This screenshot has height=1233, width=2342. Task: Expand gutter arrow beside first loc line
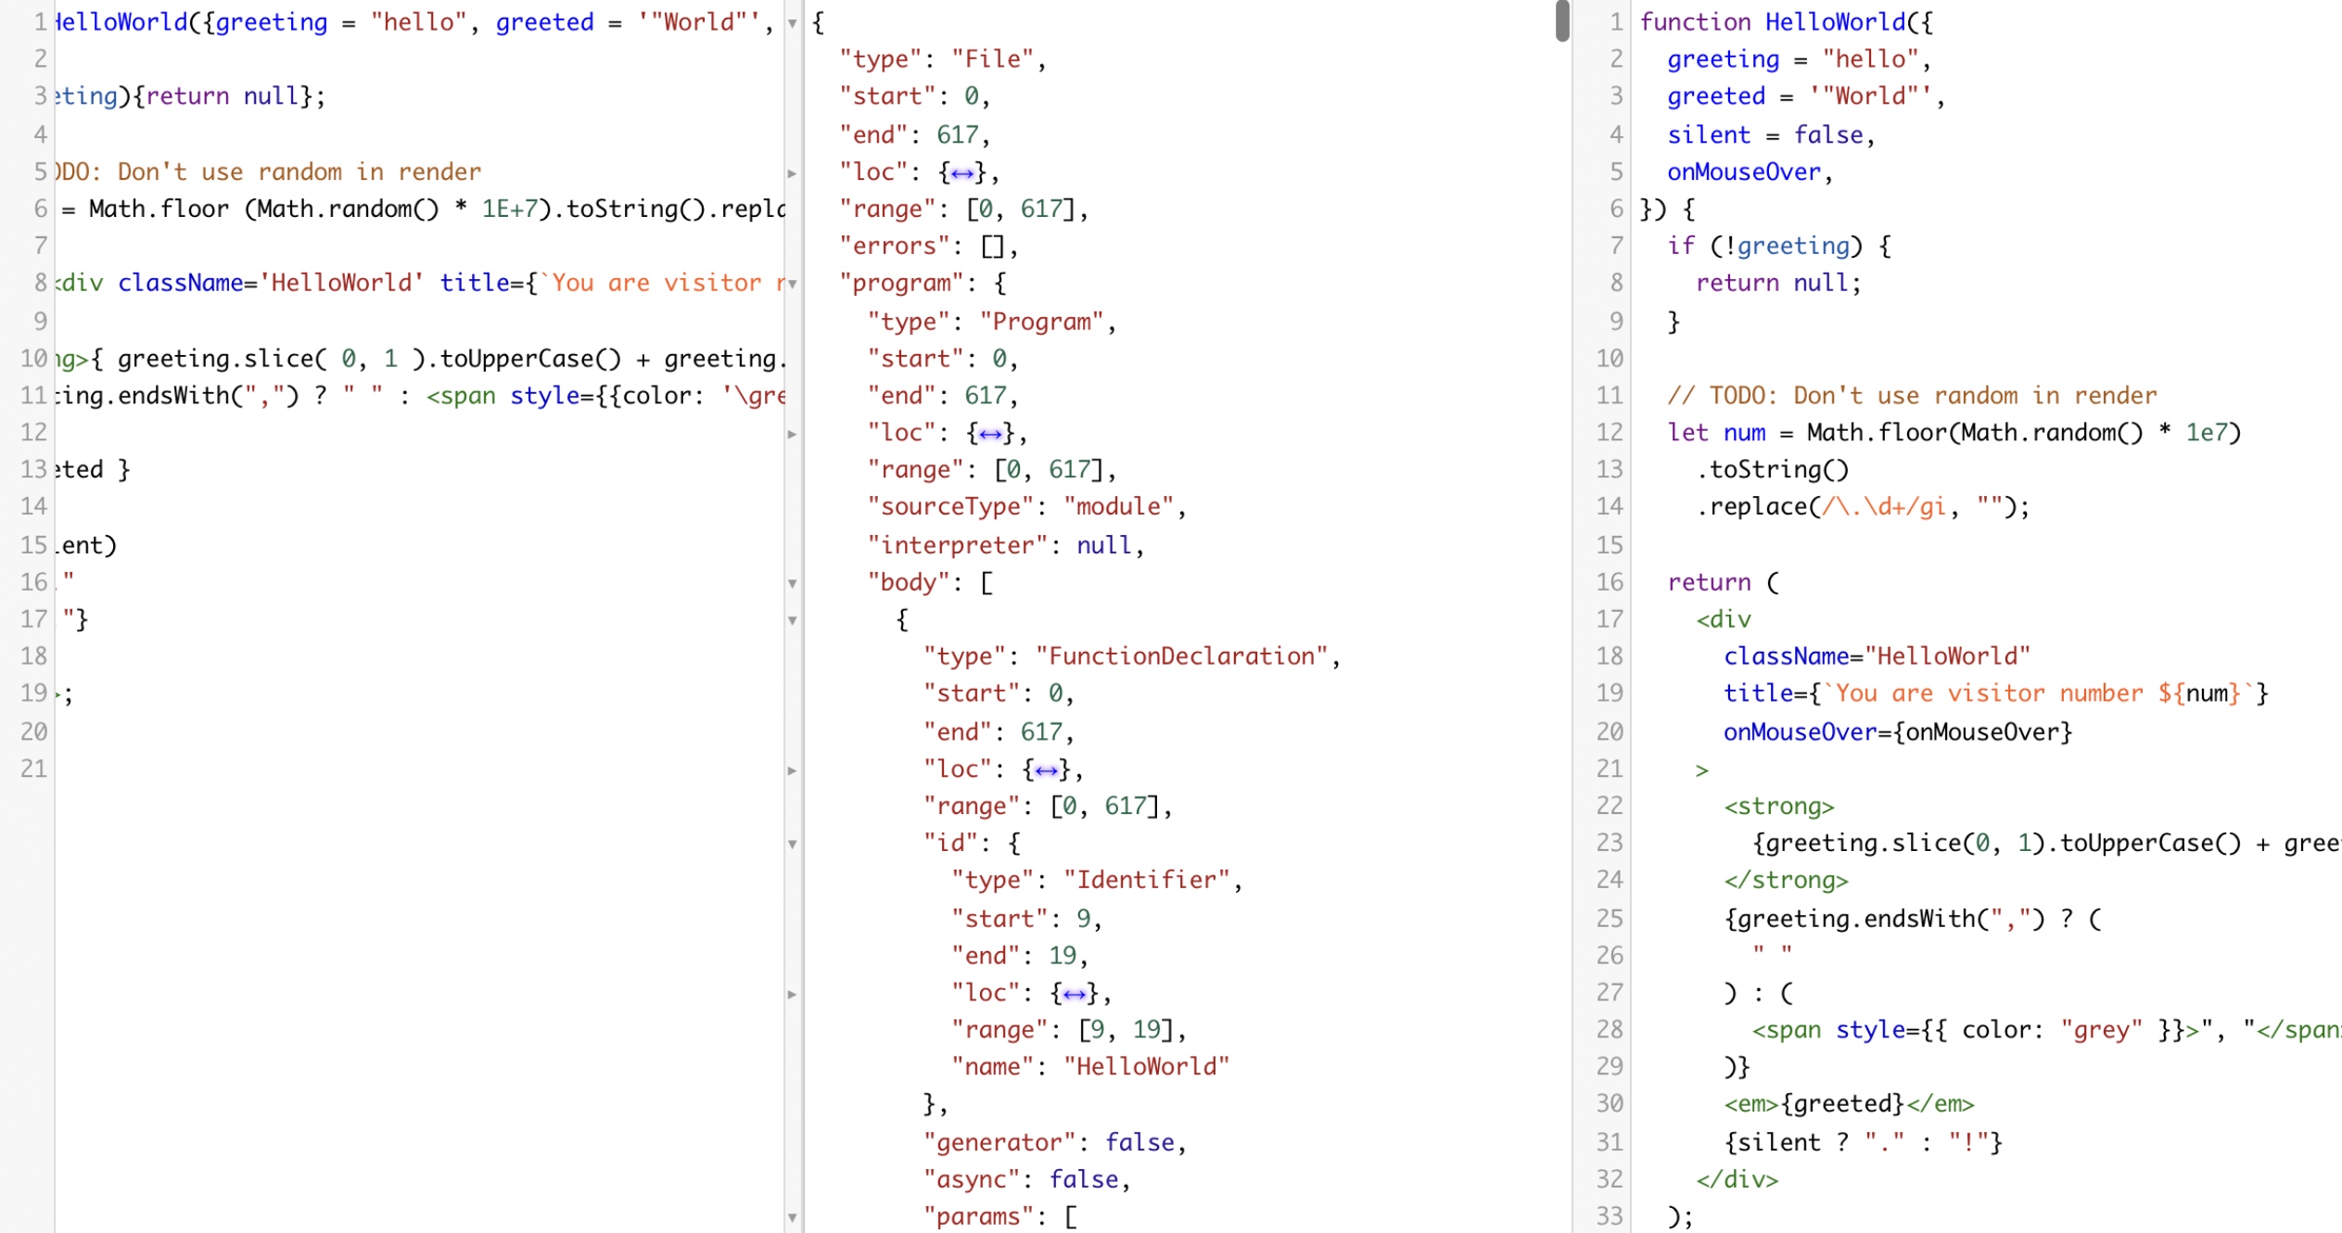pyautogui.click(x=792, y=173)
